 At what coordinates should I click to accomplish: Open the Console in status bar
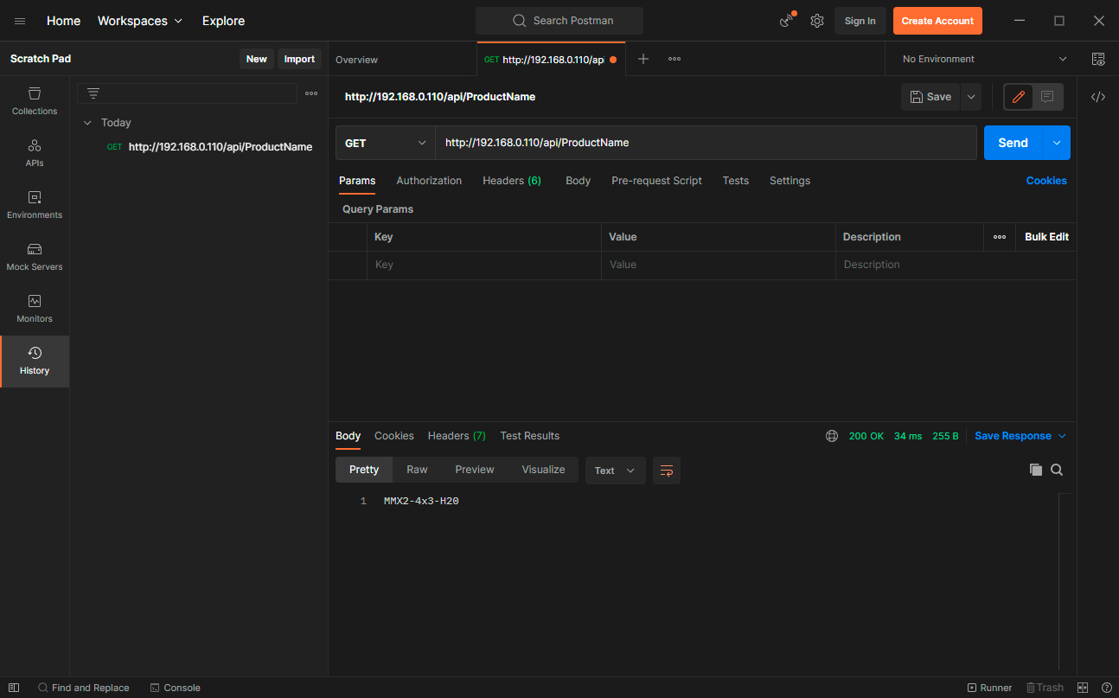175,688
